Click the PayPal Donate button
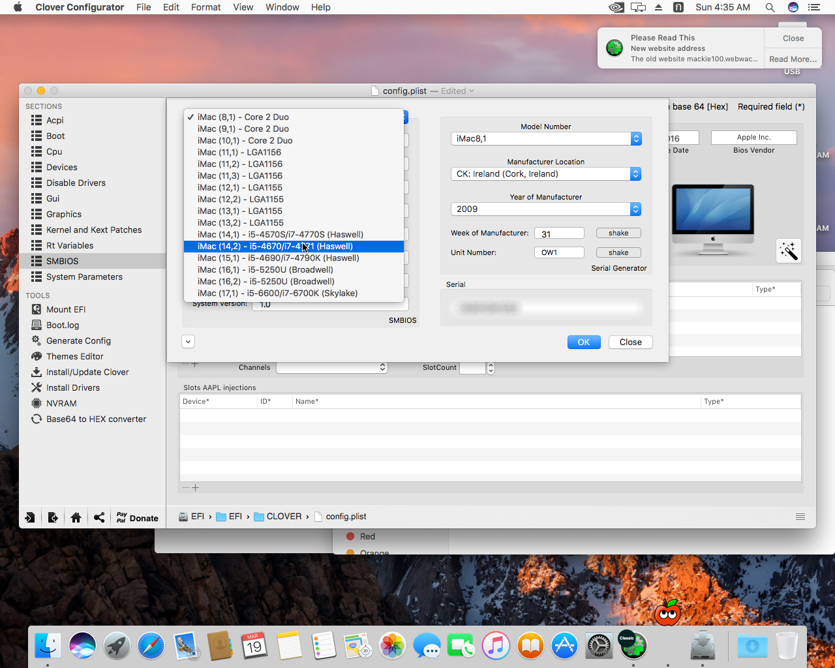Screen dimensions: 835x668 137,517
